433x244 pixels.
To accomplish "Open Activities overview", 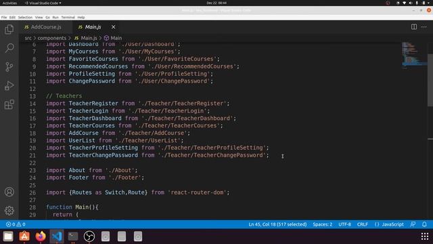I will tap(9, 3).
